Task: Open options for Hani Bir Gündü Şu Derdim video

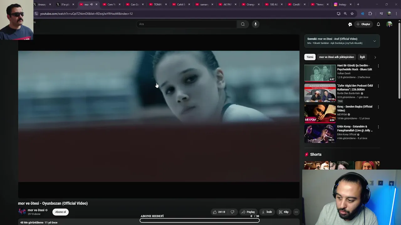Action: (378, 66)
